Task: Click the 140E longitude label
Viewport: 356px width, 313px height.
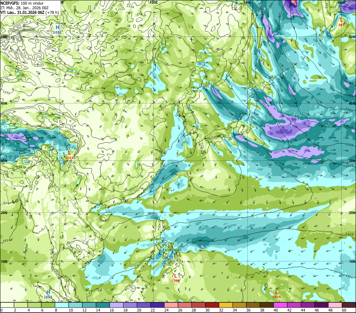Action: click(x=247, y=2)
